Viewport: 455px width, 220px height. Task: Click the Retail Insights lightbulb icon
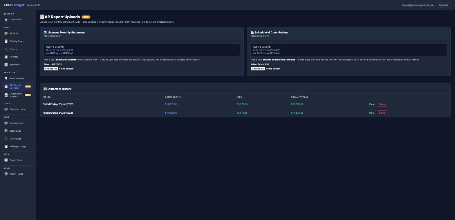[6, 78]
